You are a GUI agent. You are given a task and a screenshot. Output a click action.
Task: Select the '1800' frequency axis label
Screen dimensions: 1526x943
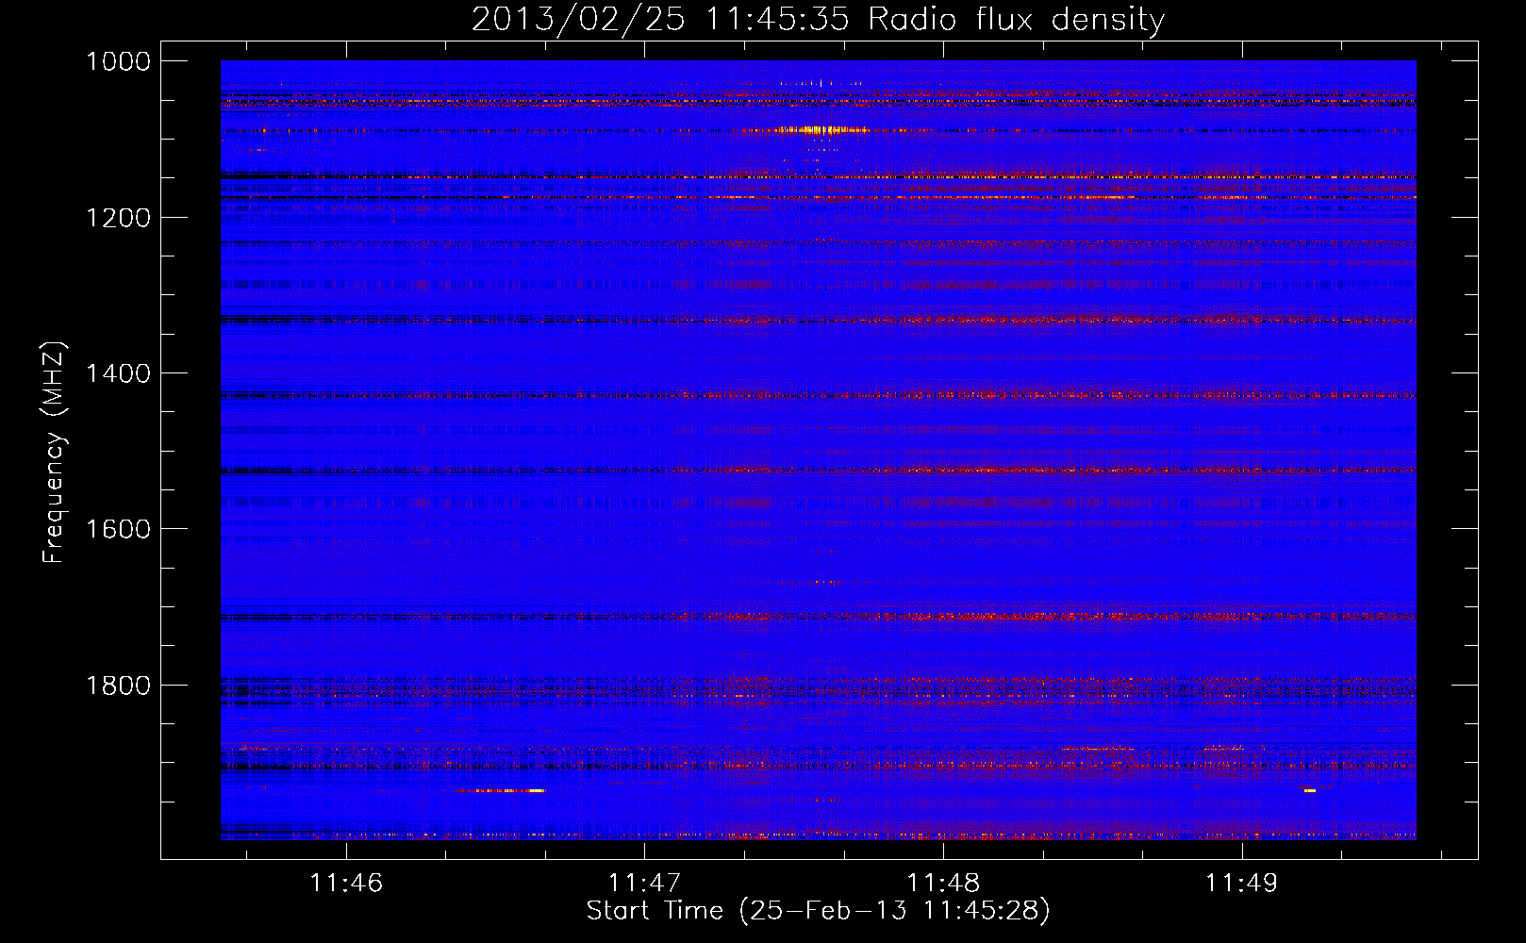pos(118,686)
